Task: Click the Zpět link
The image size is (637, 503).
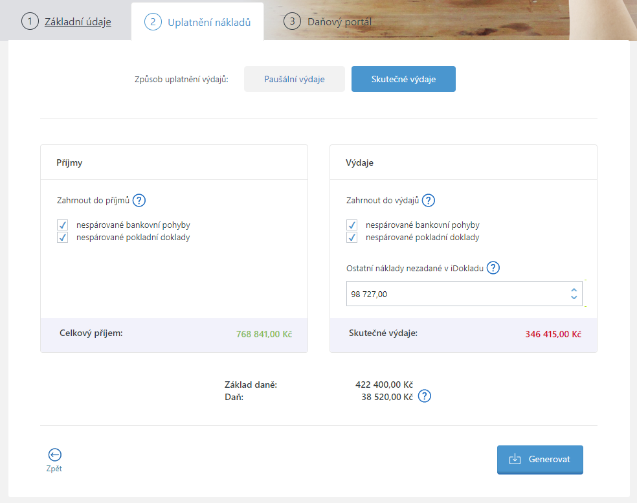Action: tap(54, 469)
